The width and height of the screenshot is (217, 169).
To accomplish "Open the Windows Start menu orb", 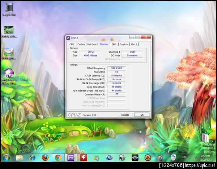I will (x=7, y=158).
